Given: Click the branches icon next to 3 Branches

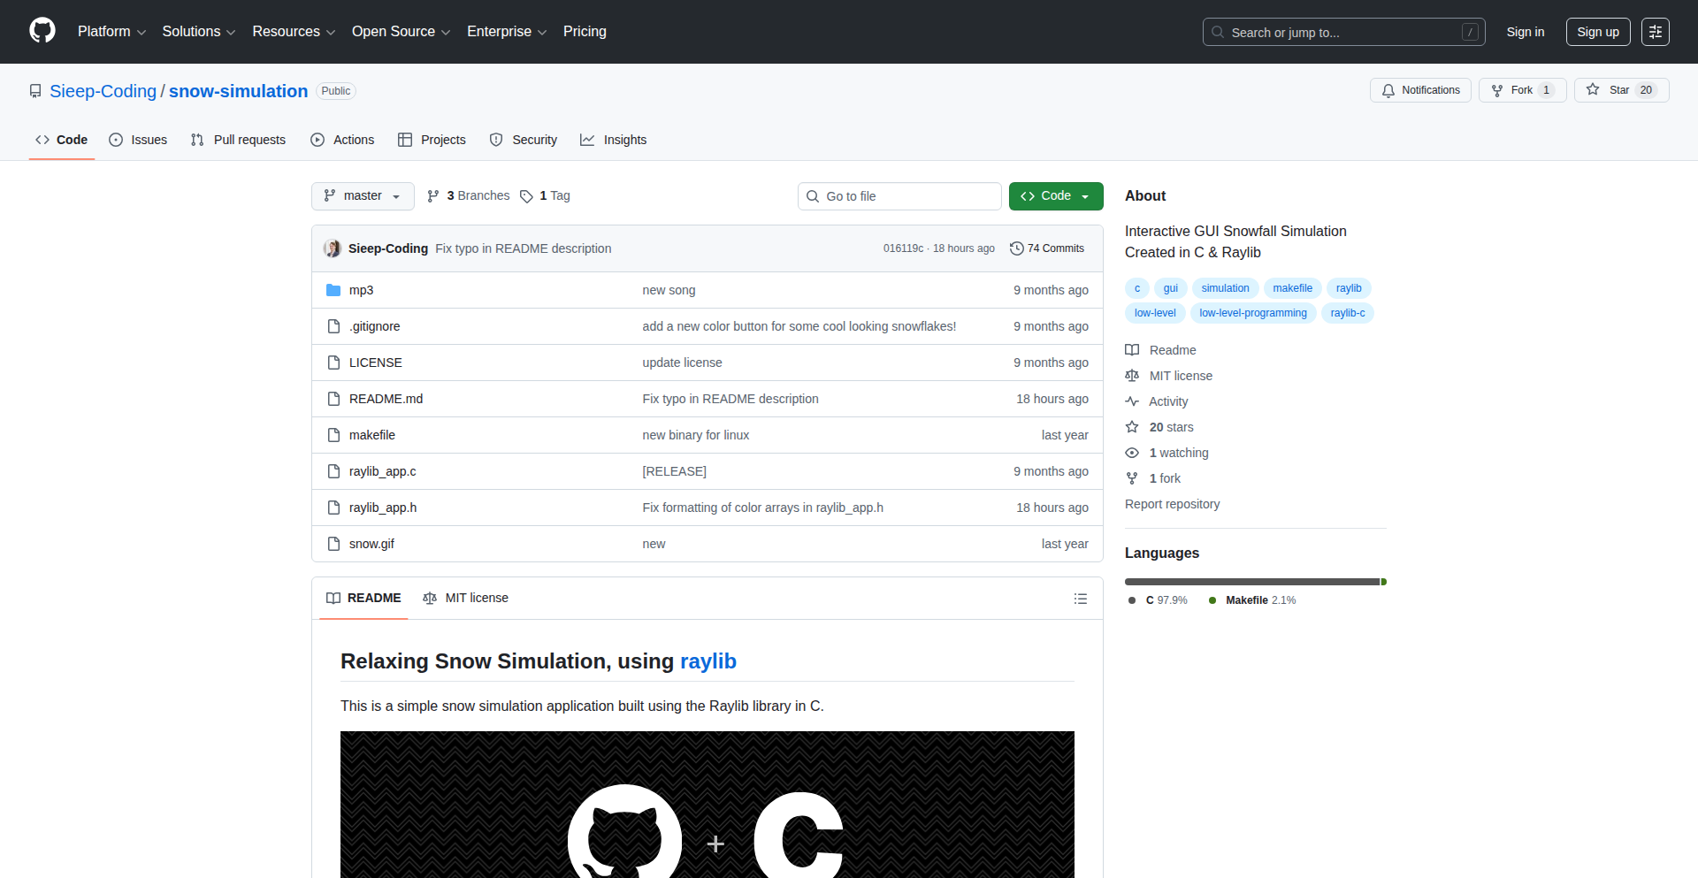Looking at the screenshot, I should (x=433, y=196).
